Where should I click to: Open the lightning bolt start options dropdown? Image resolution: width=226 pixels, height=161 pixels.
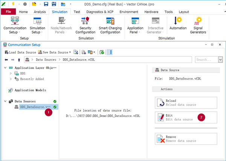(x=19, y=4)
